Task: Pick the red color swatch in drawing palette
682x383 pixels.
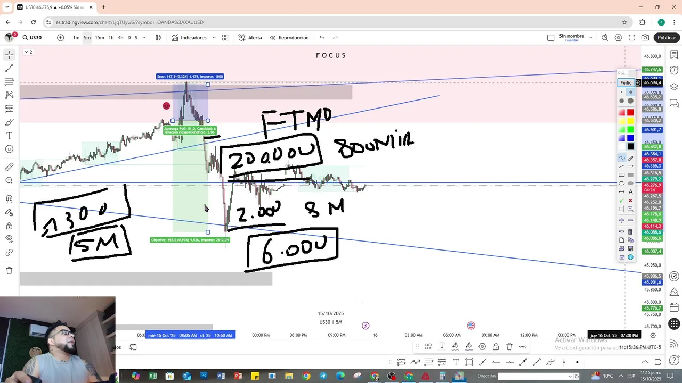Action: point(630,112)
